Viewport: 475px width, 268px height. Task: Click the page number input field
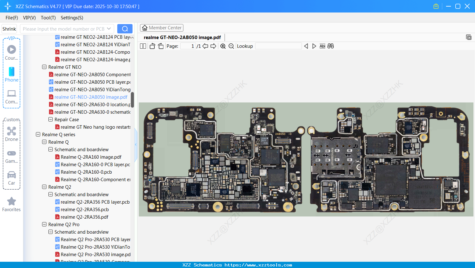(x=187, y=46)
